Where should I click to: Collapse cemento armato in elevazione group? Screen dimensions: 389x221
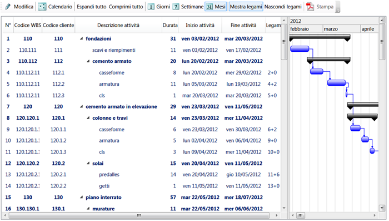click(x=81, y=107)
